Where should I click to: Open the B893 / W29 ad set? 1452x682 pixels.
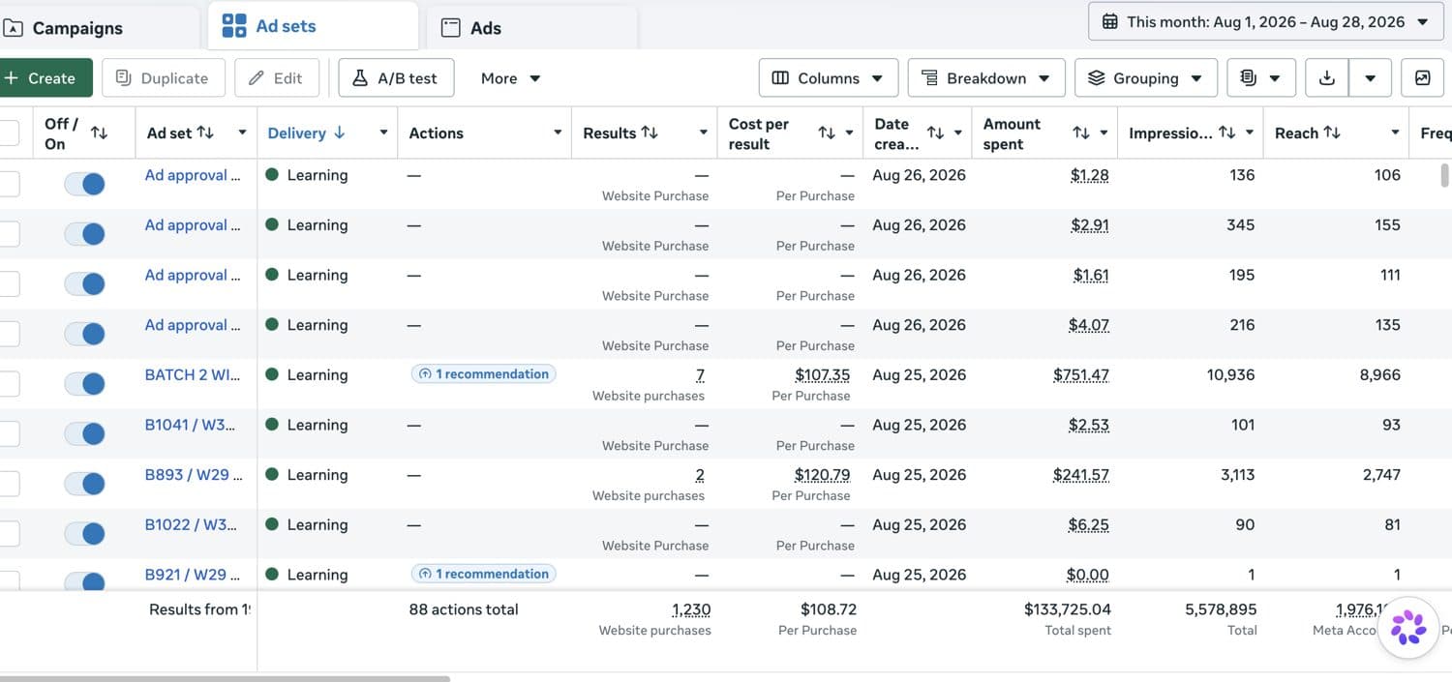click(194, 475)
